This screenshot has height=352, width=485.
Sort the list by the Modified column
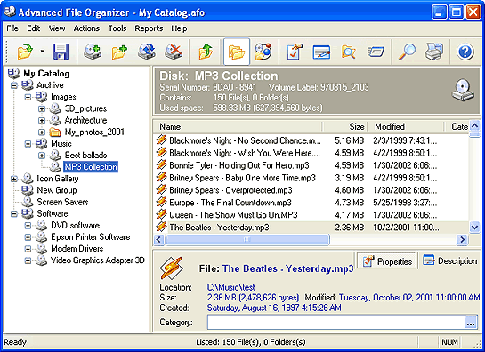pyautogui.click(x=405, y=127)
